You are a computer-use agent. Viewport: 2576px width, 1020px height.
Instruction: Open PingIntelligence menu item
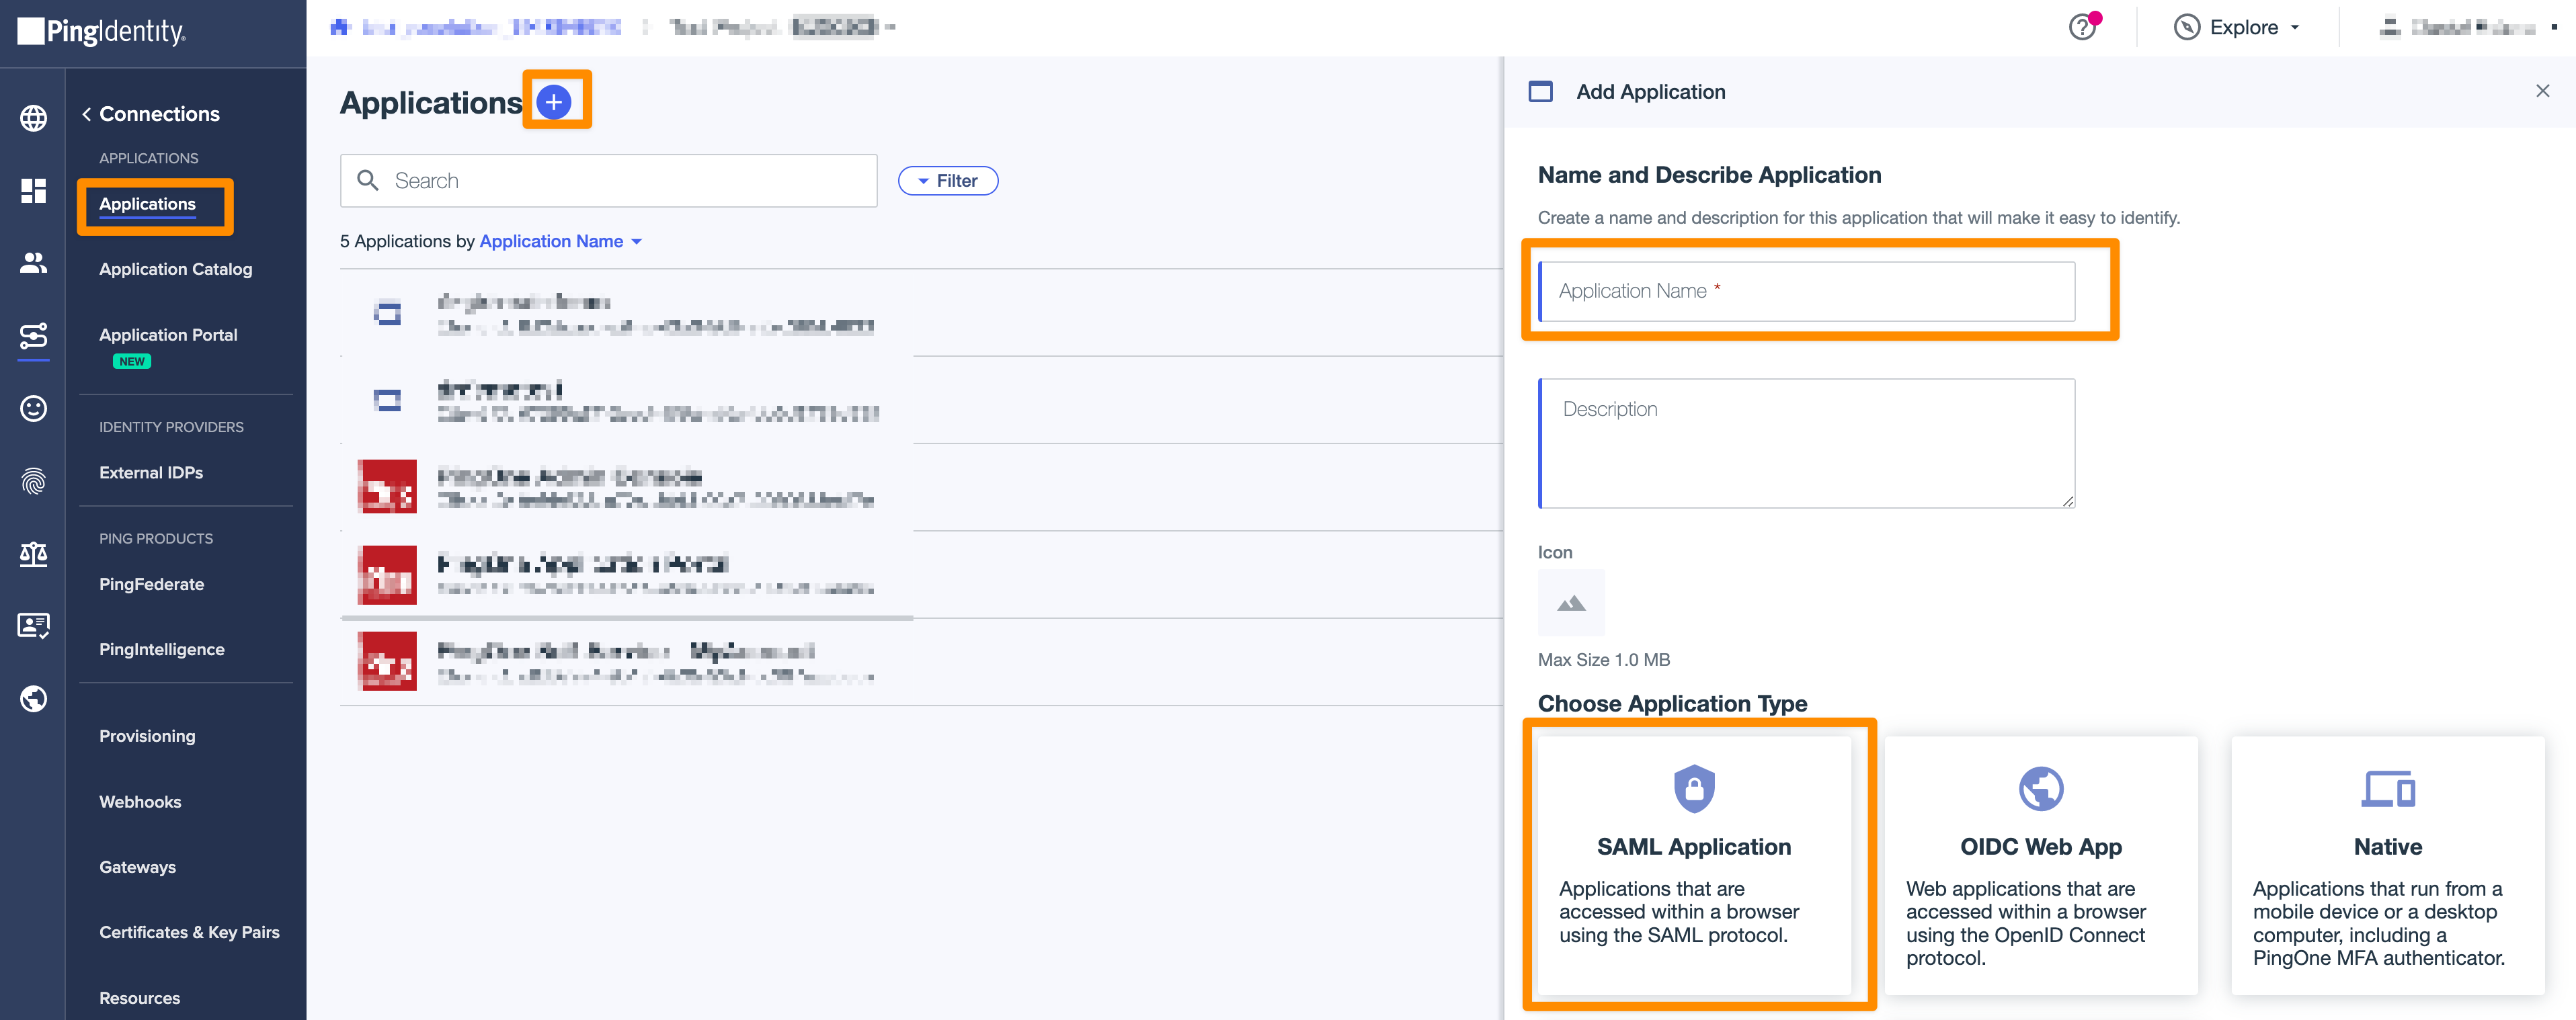[161, 650]
